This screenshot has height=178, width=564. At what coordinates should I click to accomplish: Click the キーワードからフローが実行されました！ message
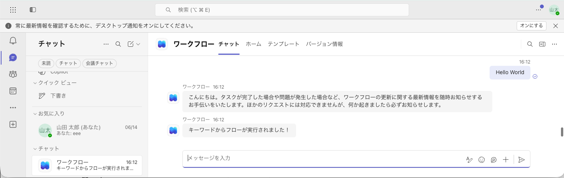click(239, 130)
